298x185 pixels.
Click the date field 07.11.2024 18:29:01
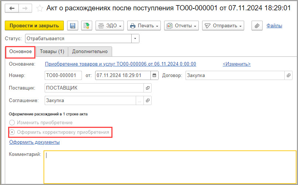point(123,76)
